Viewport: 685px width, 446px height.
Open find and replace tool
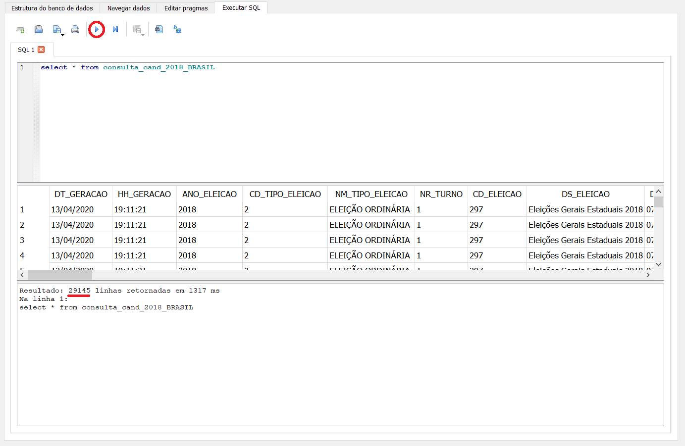click(177, 30)
